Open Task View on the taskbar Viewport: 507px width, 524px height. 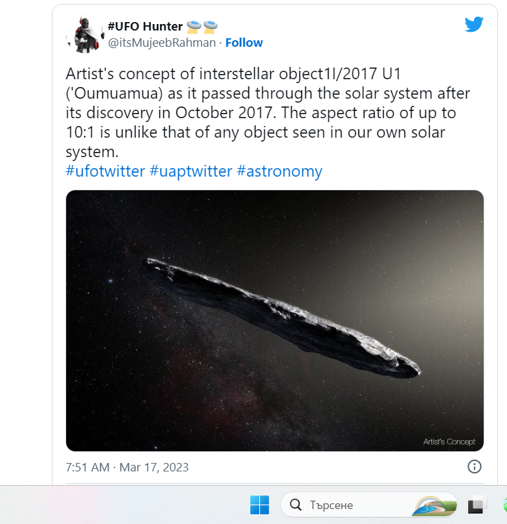pyautogui.click(x=478, y=505)
